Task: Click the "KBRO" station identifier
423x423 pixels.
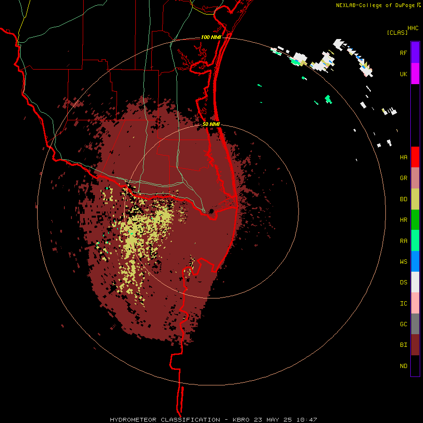Action: (x=241, y=420)
